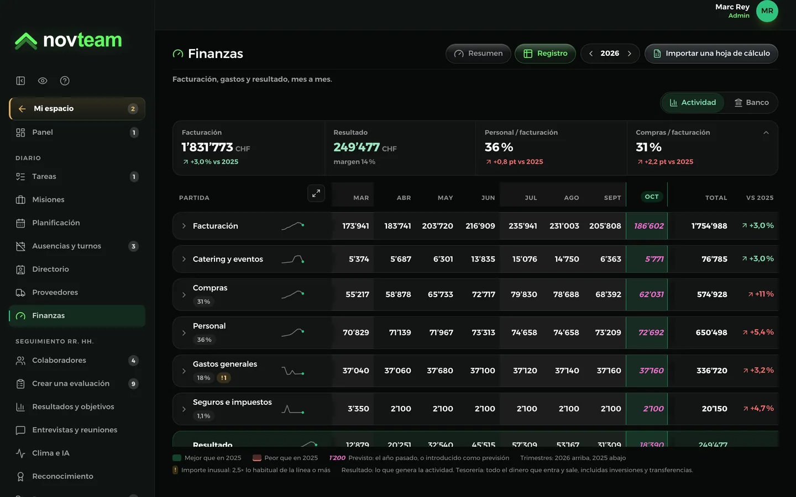The image size is (796, 497).
Task: Expand the Compras row
Action: (184, 295)
